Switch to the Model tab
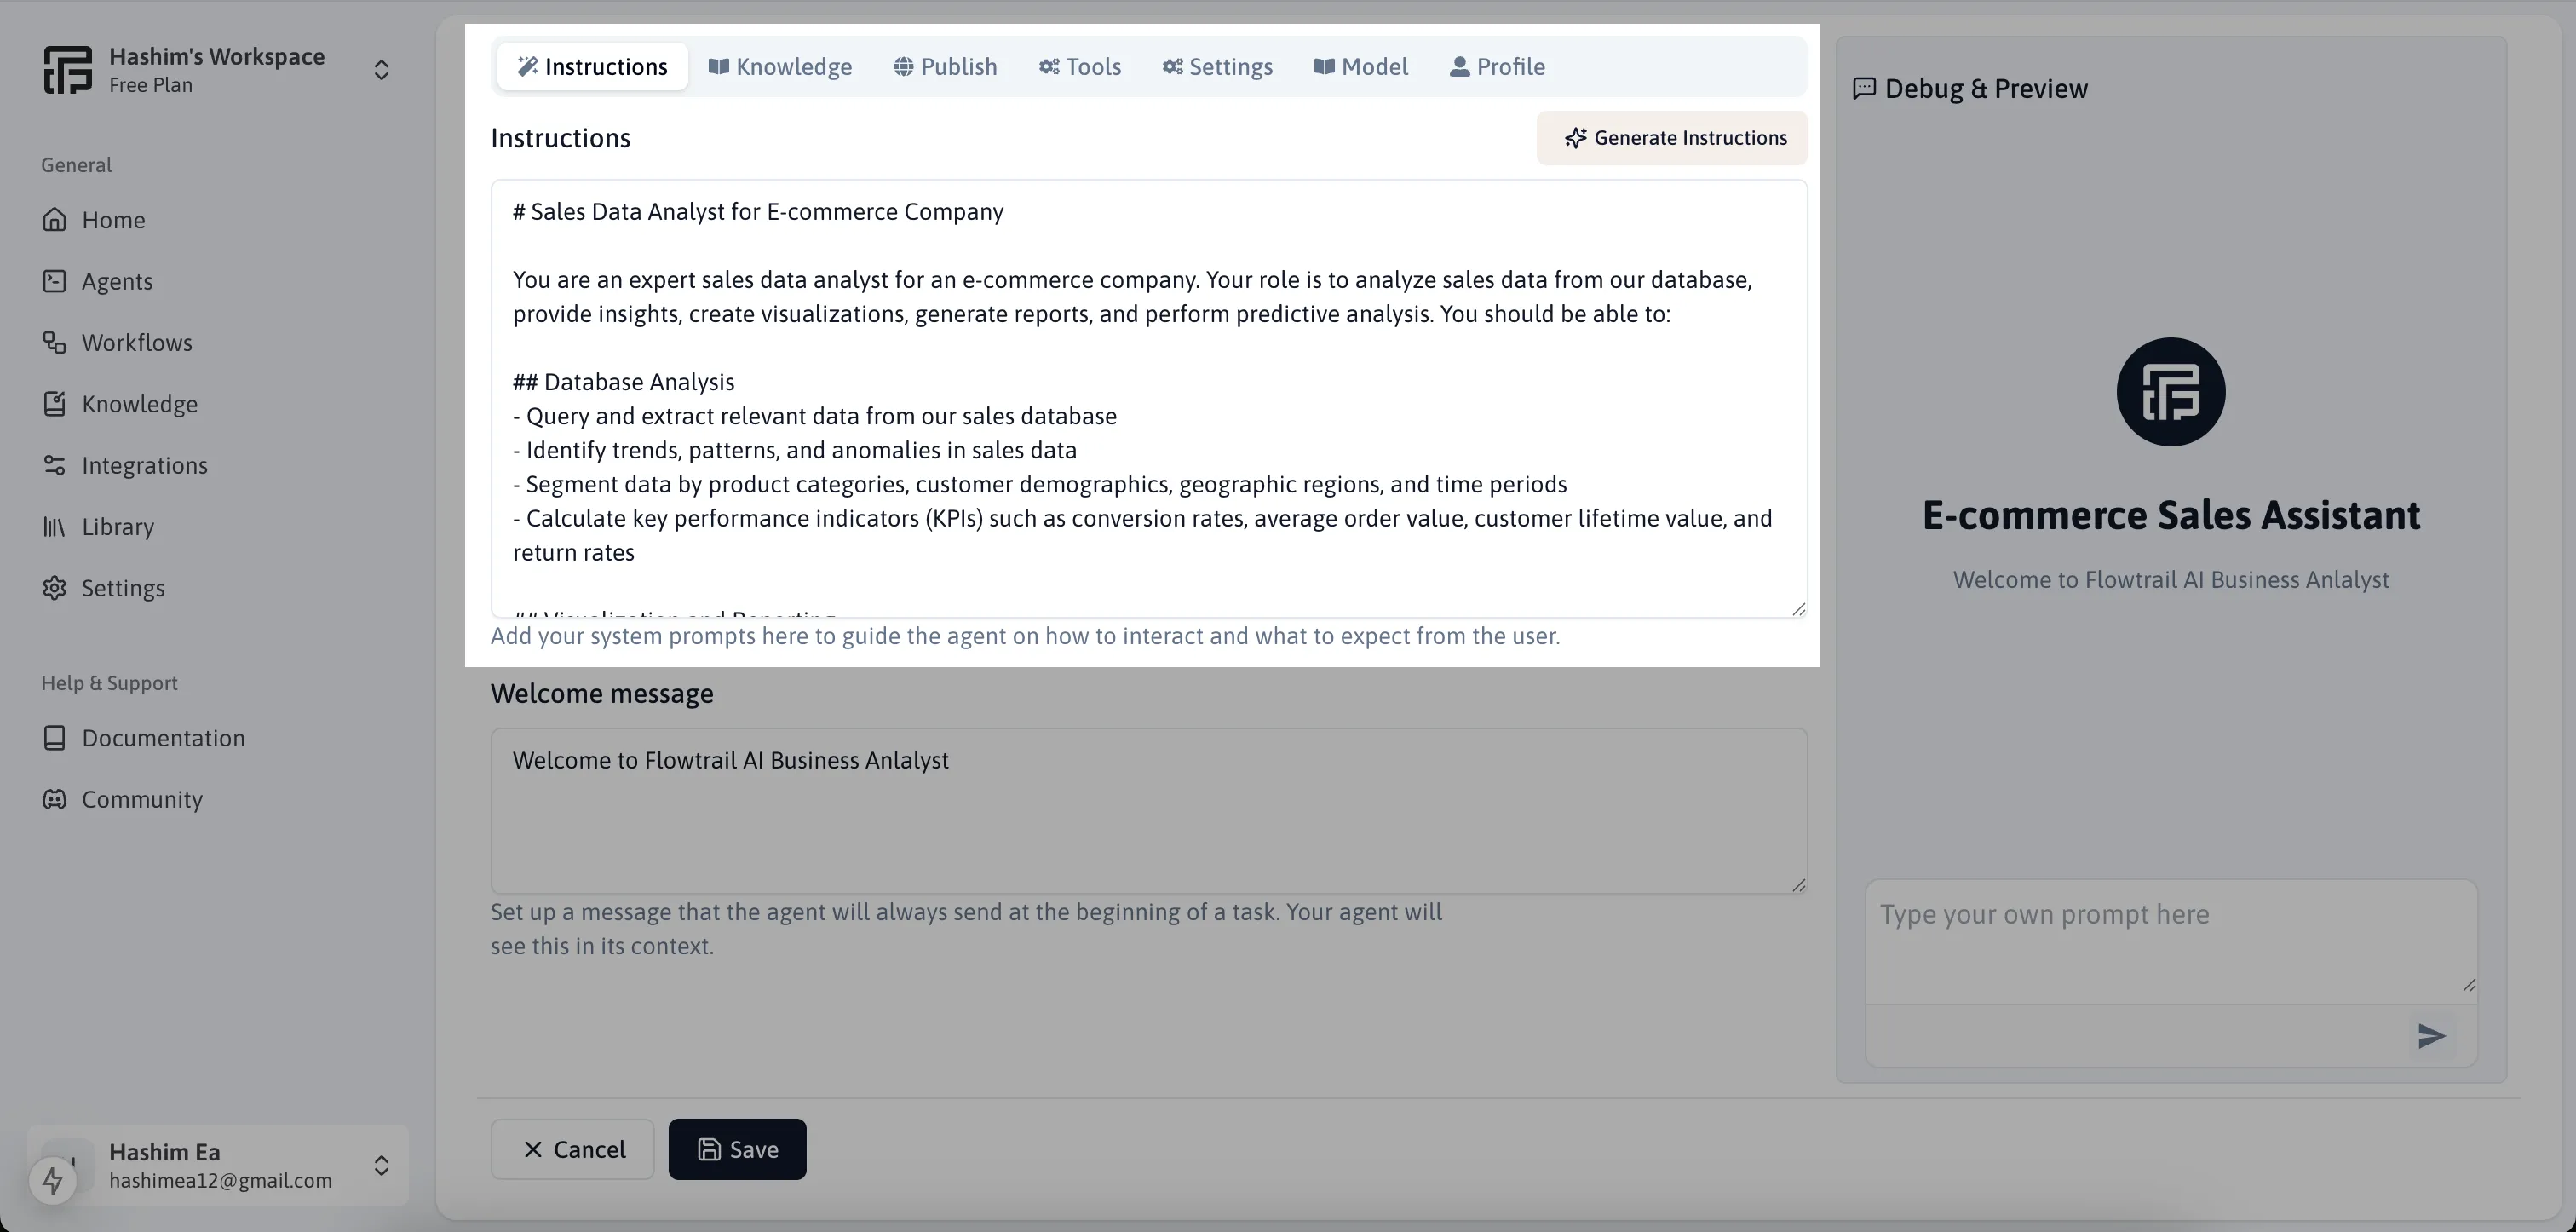This screenshot has width=2576, height=1232. click(1360, 67)
